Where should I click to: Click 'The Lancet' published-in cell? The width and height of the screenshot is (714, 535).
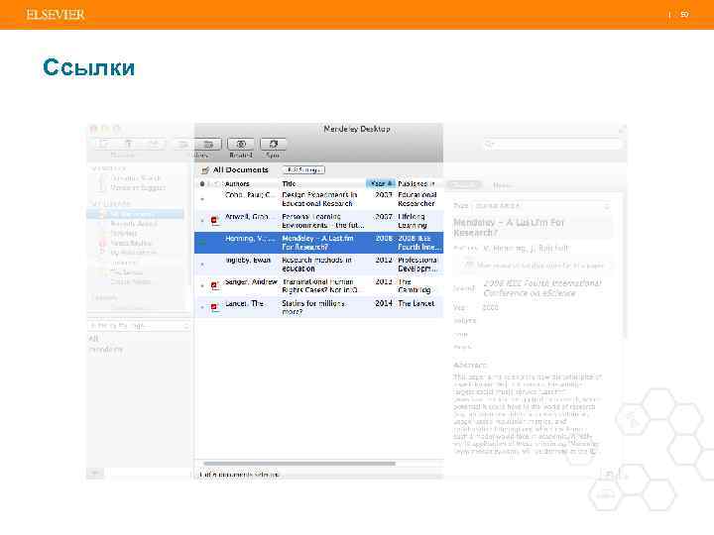pyautogui.click(x=416, y=303)
